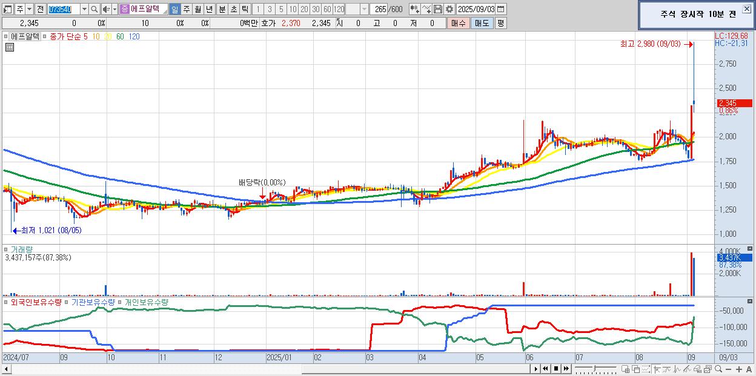Click the add line chart icon
This screenshot has height=376, width=756.
(426, 9)
